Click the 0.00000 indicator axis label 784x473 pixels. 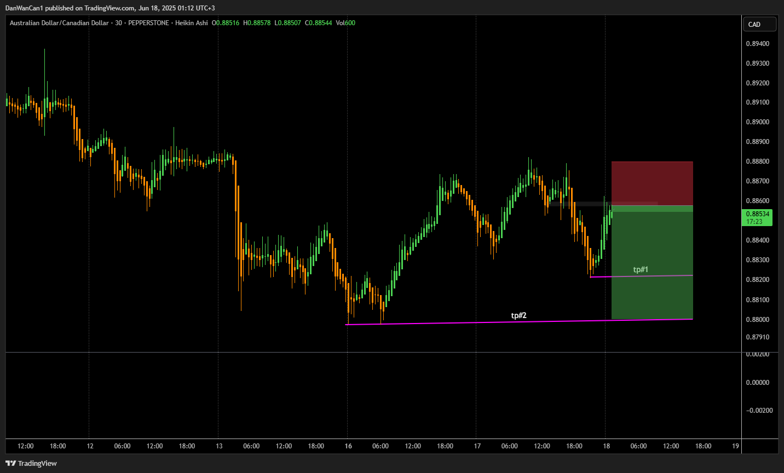click(757, 383)
